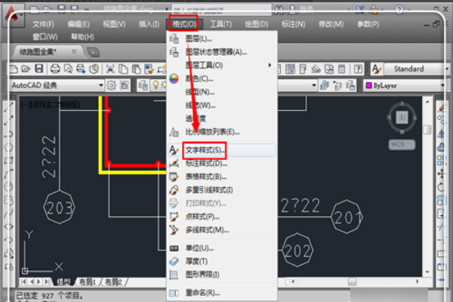Image resolution: width=453 pixels, height=302 pixels.
Task: Open the 修改(M) menu
Action: pyautogui.click(x=331, y=24)
